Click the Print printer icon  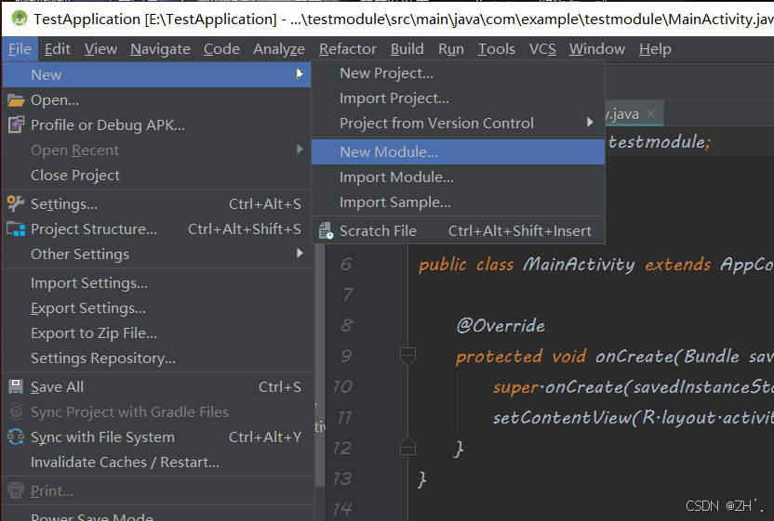[x=16, y=490]
